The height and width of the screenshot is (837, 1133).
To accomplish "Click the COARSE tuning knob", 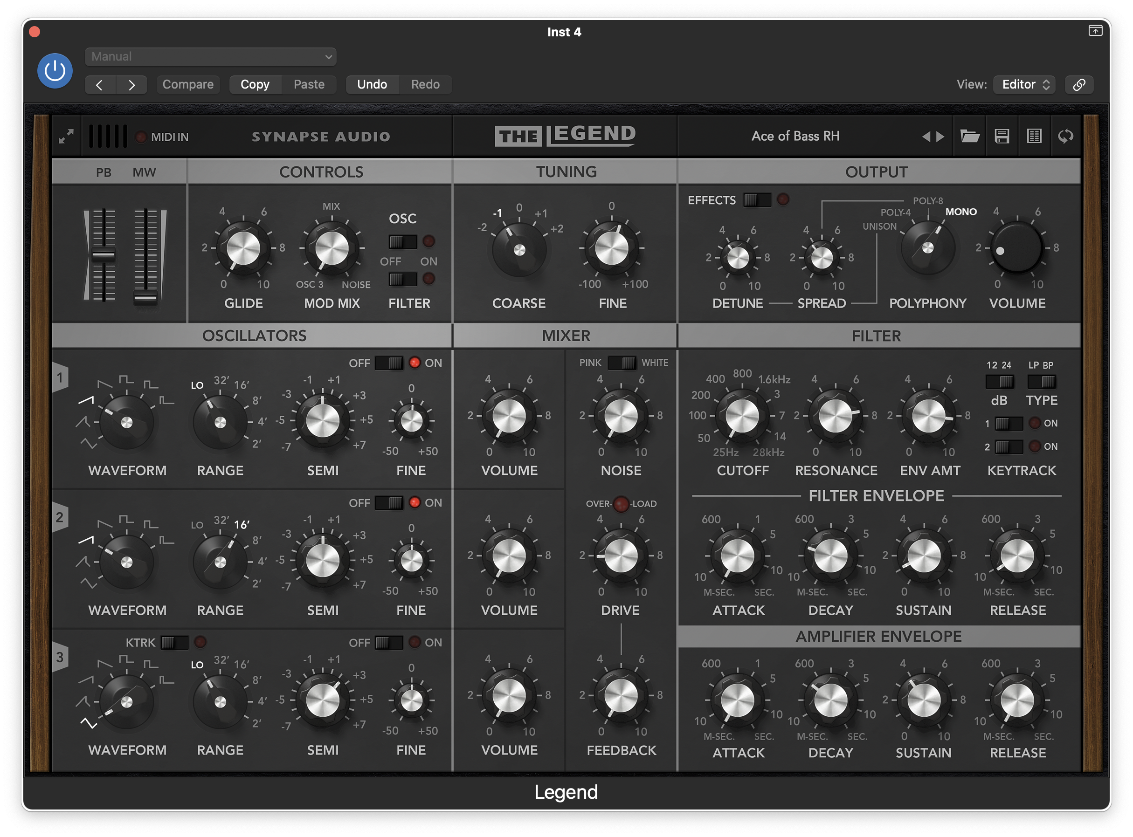I will pos(519,250).
